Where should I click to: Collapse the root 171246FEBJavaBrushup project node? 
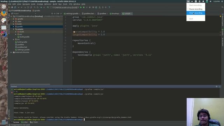11,16
